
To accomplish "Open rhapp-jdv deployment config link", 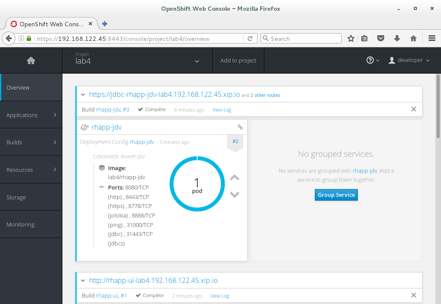I will 142,142.
